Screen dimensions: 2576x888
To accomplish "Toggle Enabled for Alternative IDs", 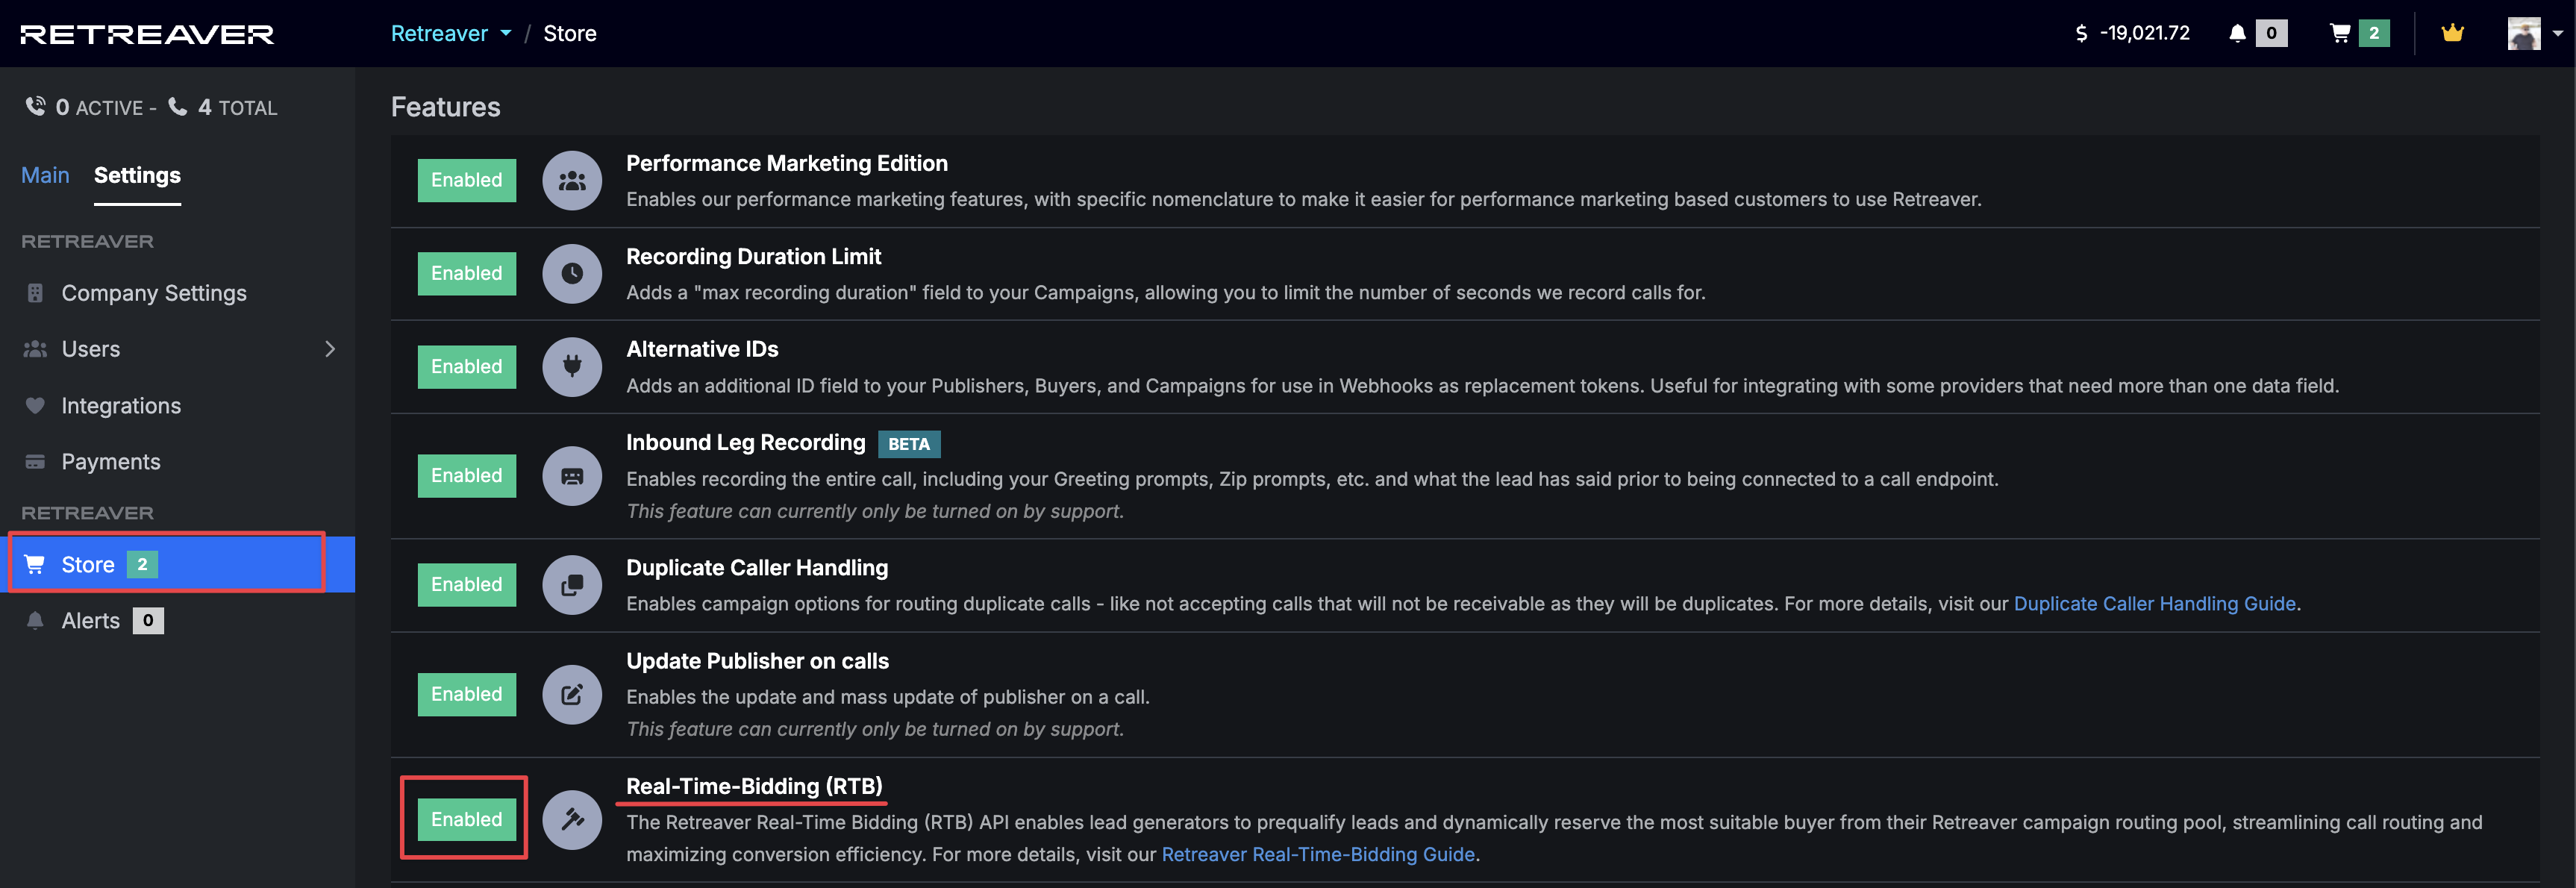I will tap(467, 367).
